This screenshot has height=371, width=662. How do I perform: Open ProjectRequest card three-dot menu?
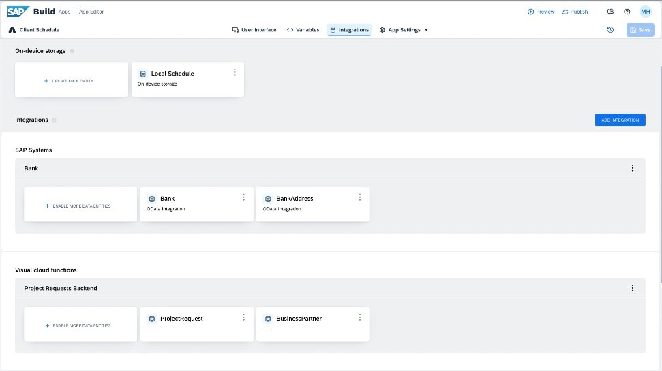click(243, 317)
